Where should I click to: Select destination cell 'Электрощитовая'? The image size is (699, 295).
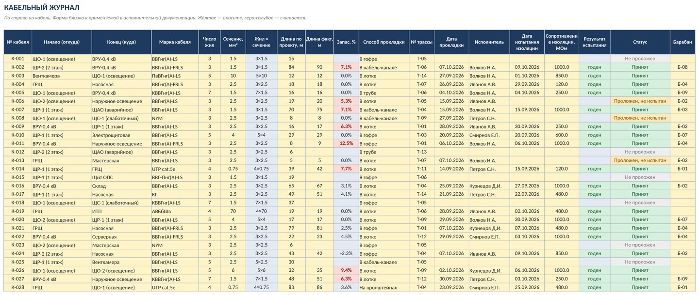click(x=121, y=135)
